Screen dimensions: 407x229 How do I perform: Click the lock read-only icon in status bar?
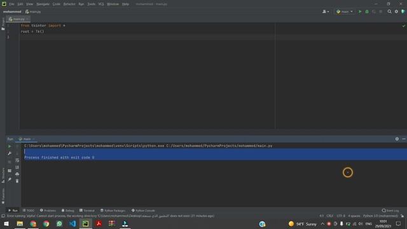pos(402,216)
